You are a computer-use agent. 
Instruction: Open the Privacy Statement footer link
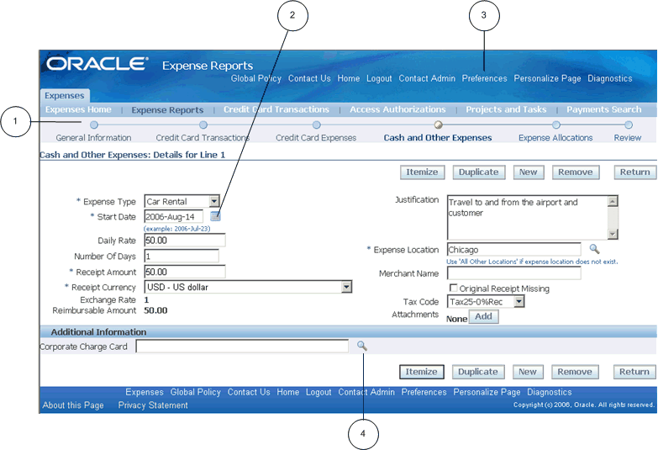click(153, 405)
